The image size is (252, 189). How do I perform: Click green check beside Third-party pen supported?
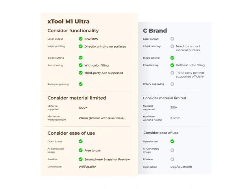pos(81,72)
